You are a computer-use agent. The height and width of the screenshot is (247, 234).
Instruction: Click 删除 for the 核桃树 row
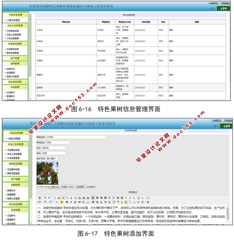171,41
